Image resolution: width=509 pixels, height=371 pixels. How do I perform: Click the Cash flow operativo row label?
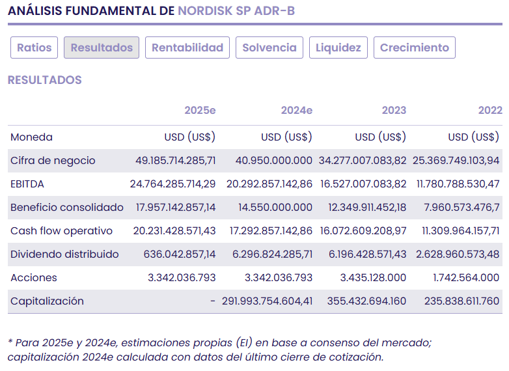pyautogui.click(x=61, y=231)
